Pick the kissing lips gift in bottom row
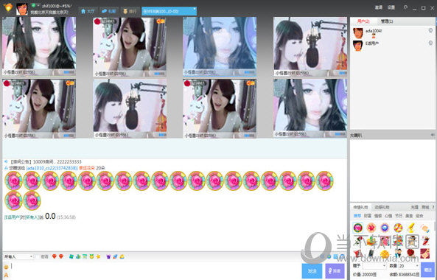 click(424, 253)
